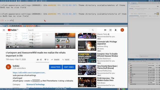Open the budlabs channel avatar

[x=8, y=67]
